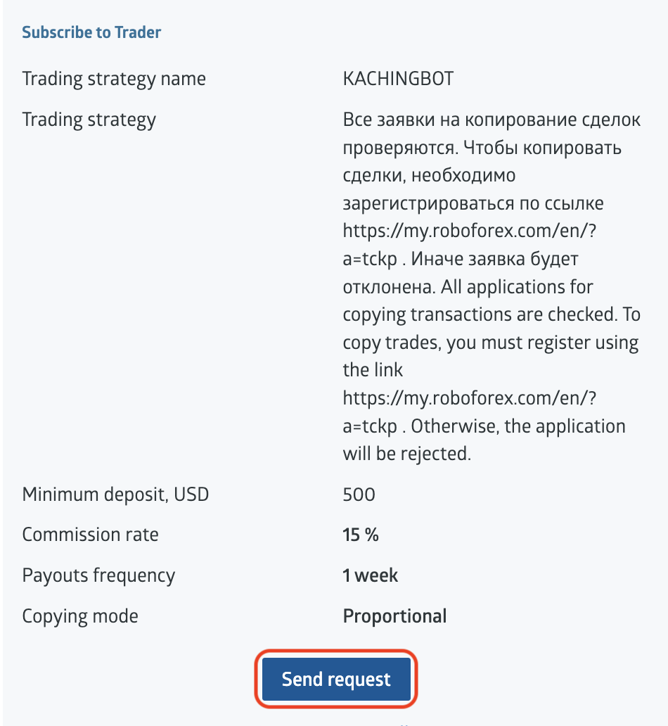Select the Minimum deposit label
Viewport: 668px width, 726px height.
(115, 494)
